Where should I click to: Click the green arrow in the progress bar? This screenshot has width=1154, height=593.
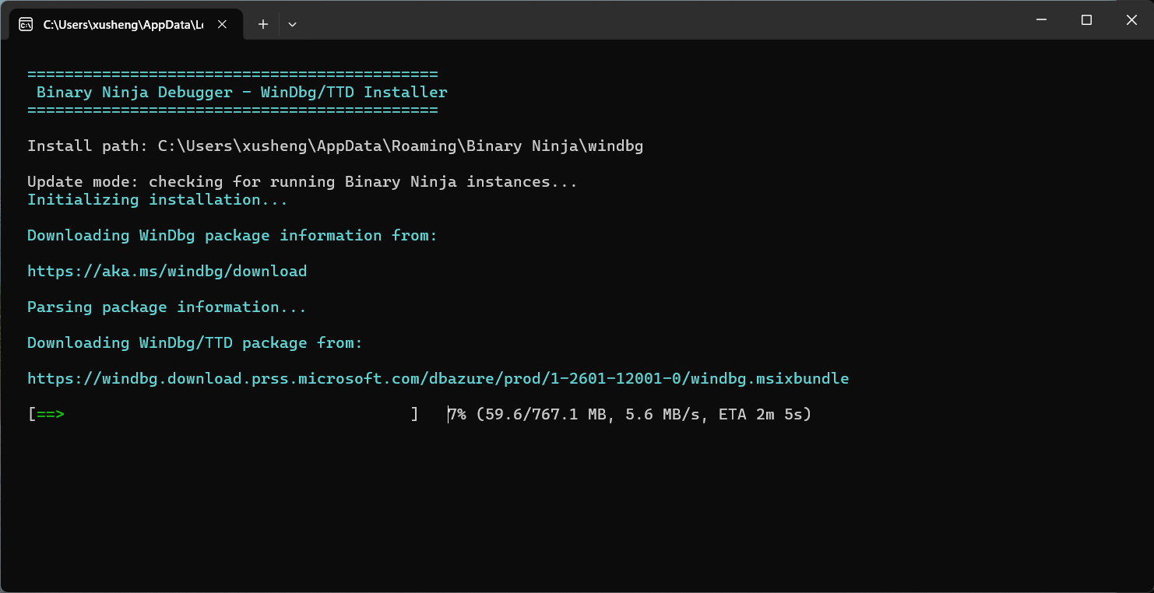click(50, 414)
